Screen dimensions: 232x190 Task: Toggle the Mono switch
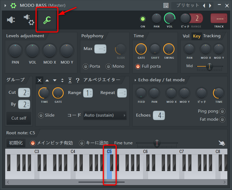109,66
